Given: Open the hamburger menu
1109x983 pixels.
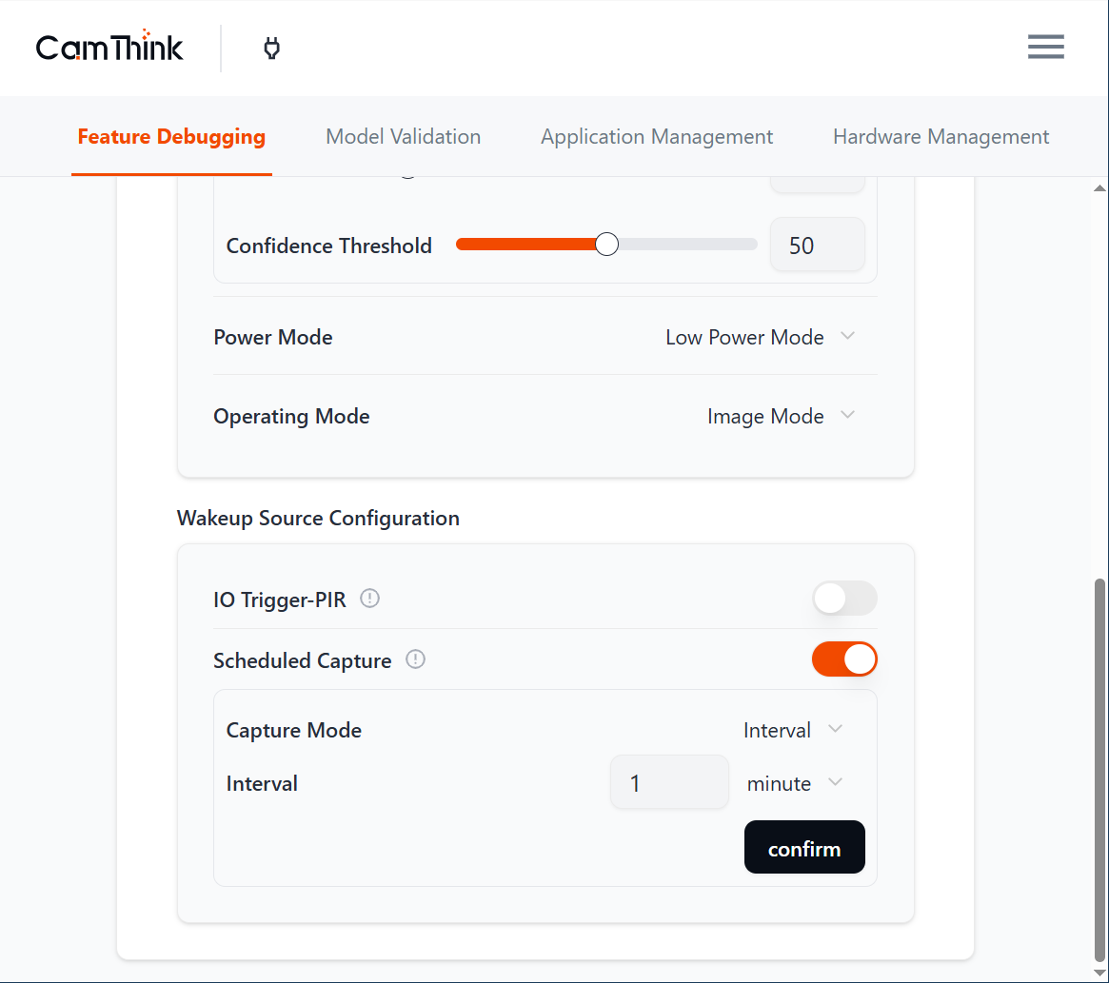Looking at the screenshot, I should (1045, 48).
